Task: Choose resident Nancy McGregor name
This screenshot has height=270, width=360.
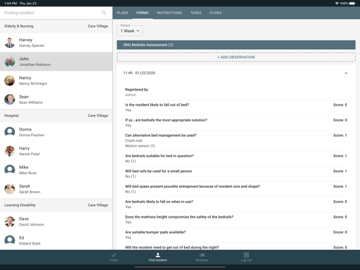Action: click(x=33, y=83)
